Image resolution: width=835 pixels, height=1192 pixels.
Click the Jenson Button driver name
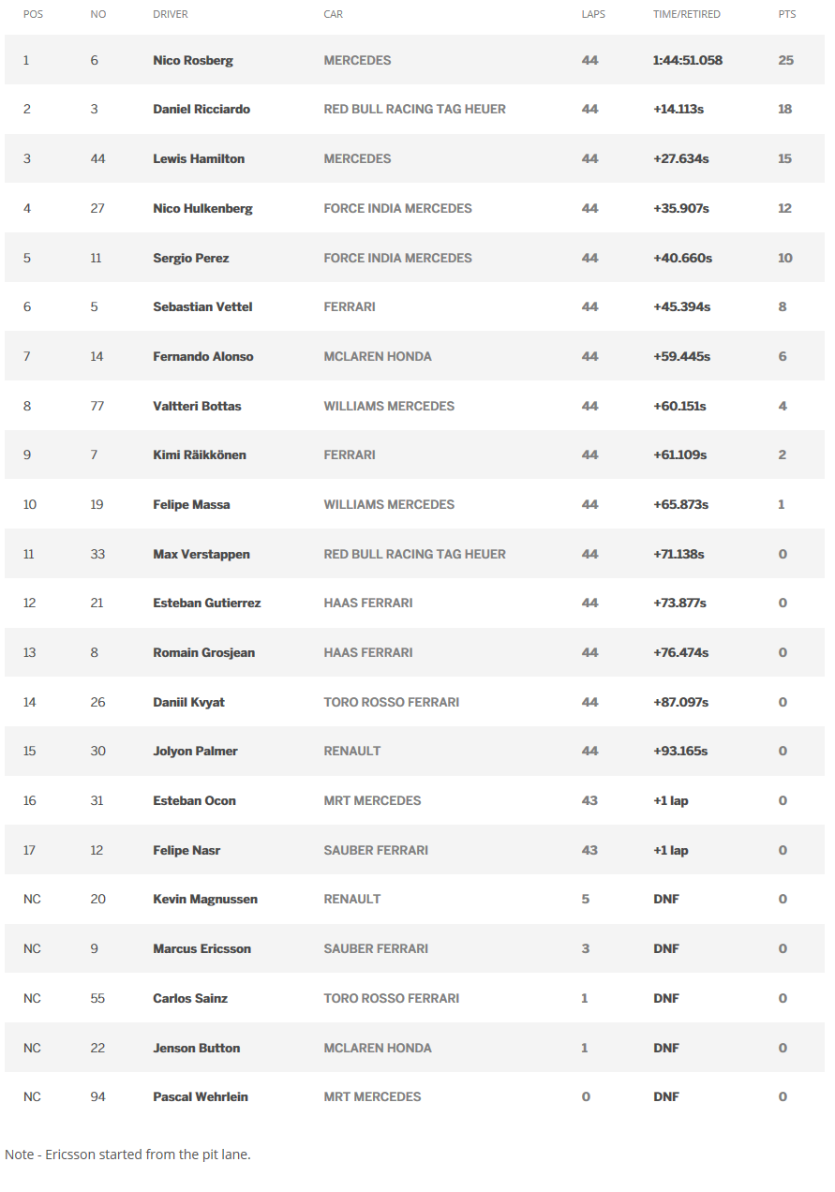coord(197,1048)
